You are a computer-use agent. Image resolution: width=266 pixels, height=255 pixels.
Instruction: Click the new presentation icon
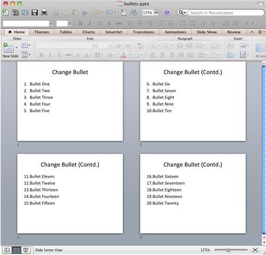[x=5, y=12]
